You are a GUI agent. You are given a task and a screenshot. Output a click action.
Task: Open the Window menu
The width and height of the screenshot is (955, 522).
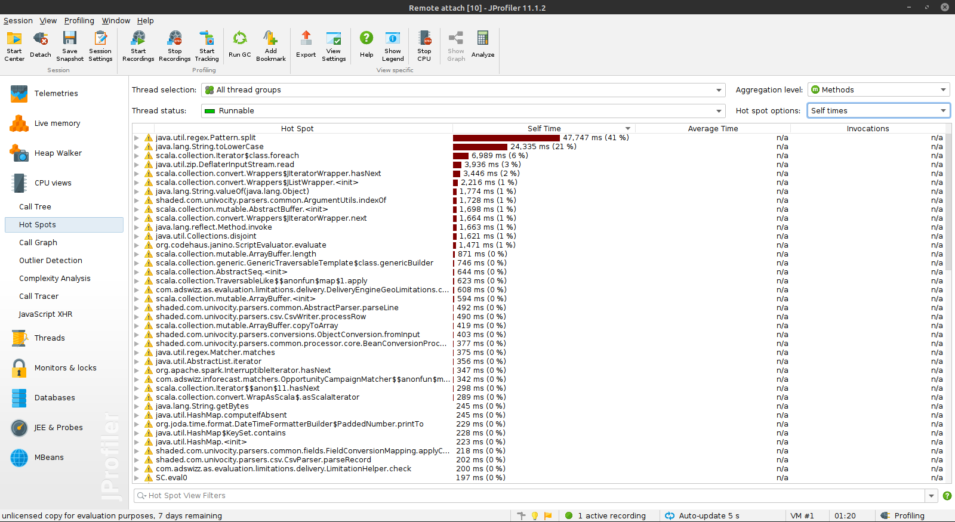[x=116, y=21]
